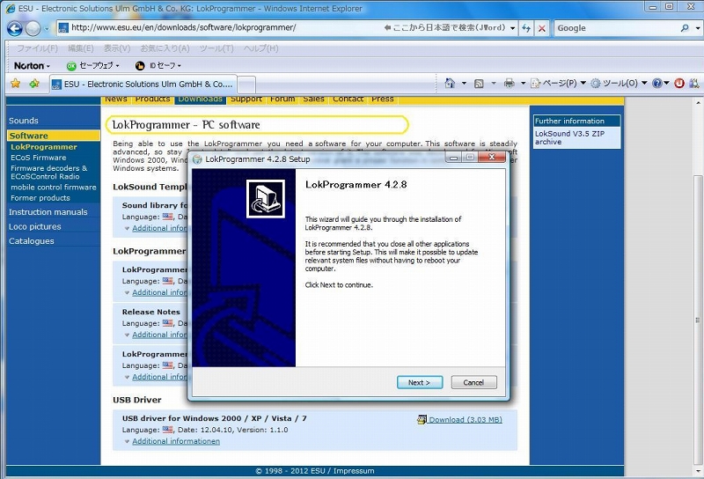
Task: Click the Google search magnifier icon
Action: coord(685,28)
